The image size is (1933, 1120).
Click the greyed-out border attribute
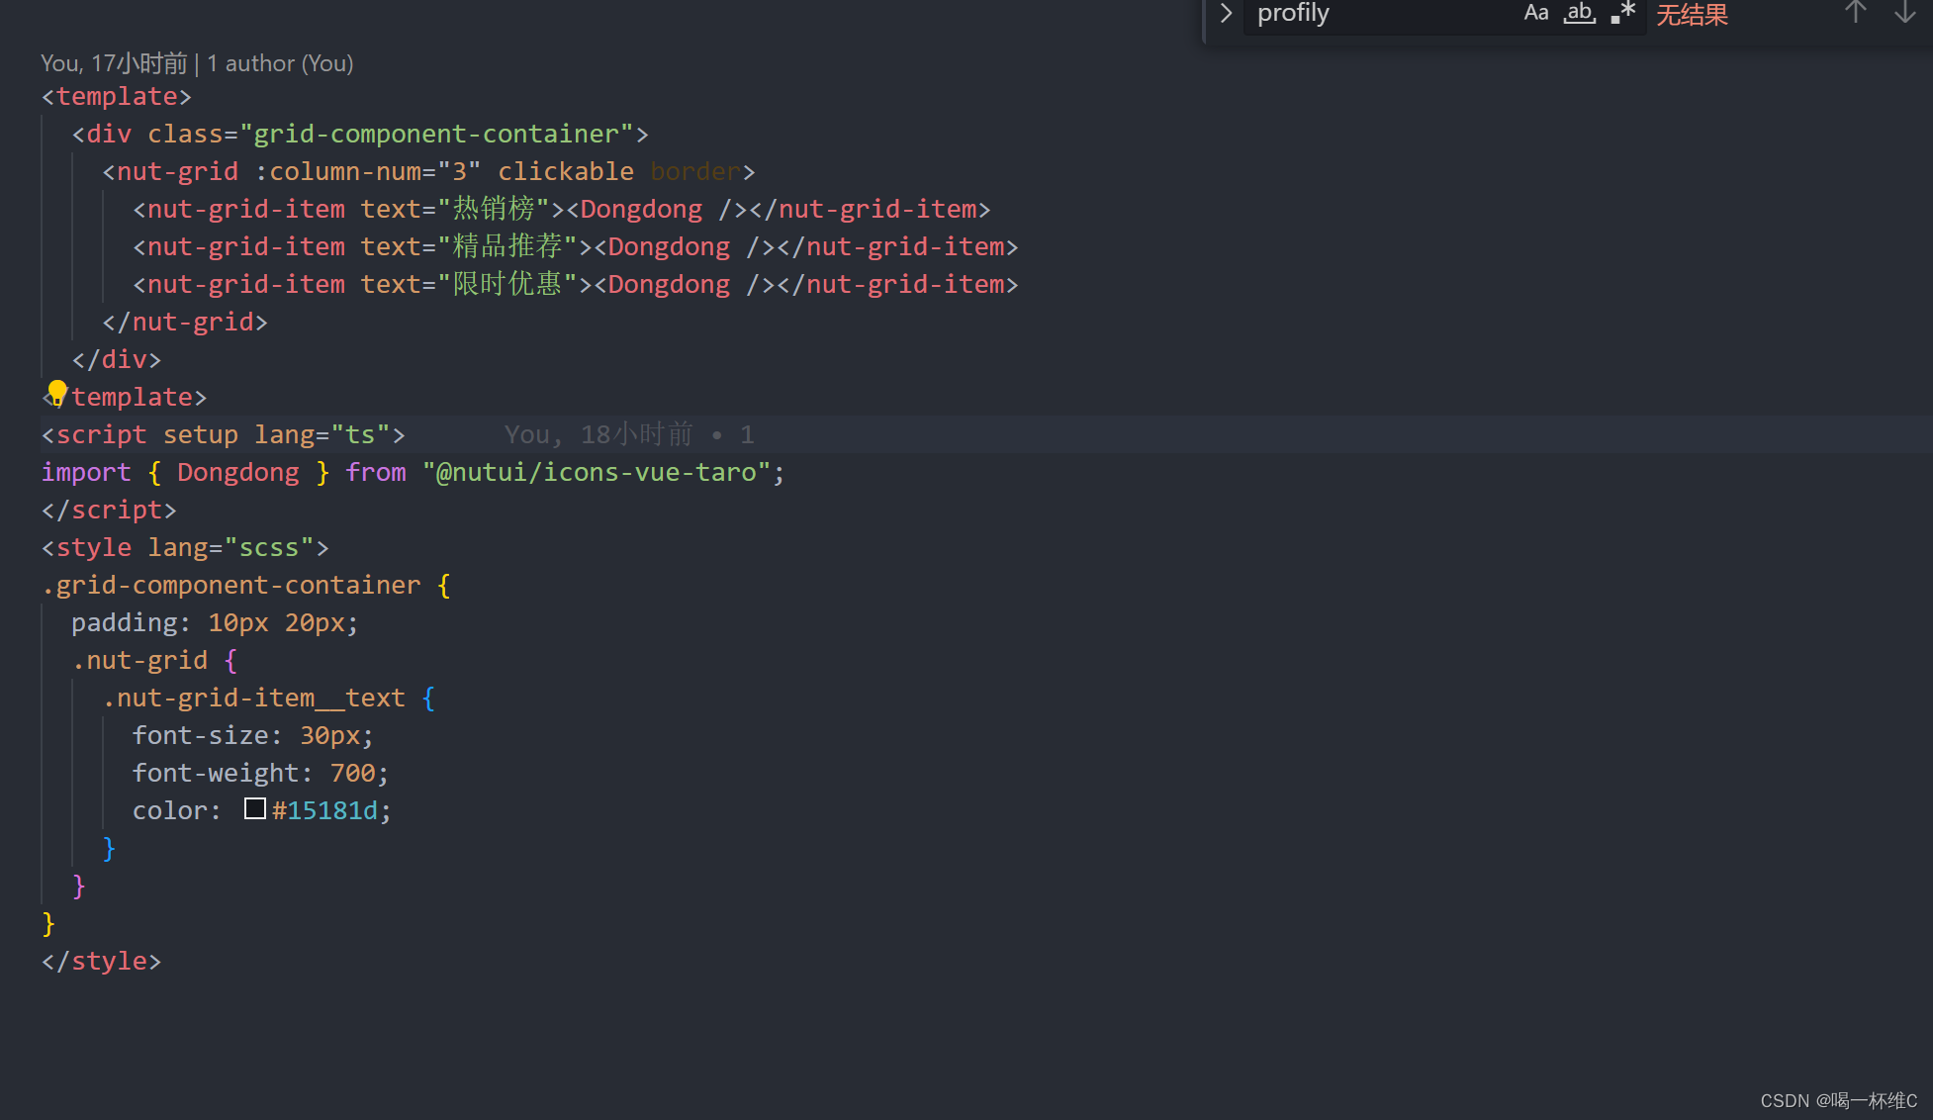pos(695,171)
